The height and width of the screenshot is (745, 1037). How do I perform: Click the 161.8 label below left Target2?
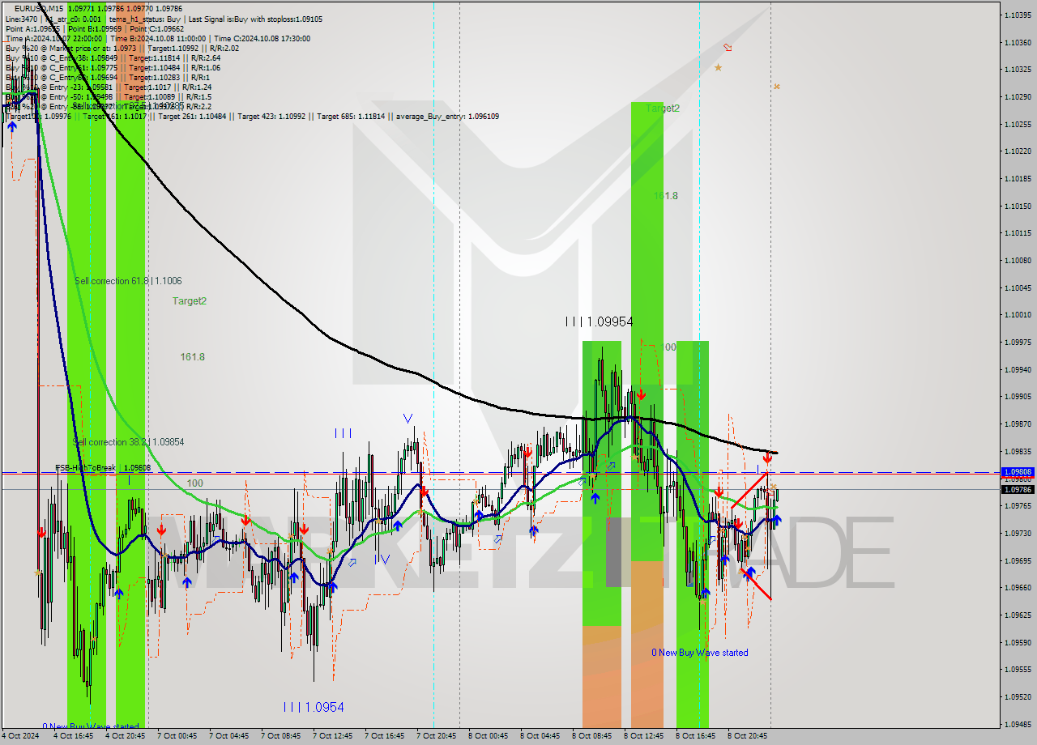point(192,356)
